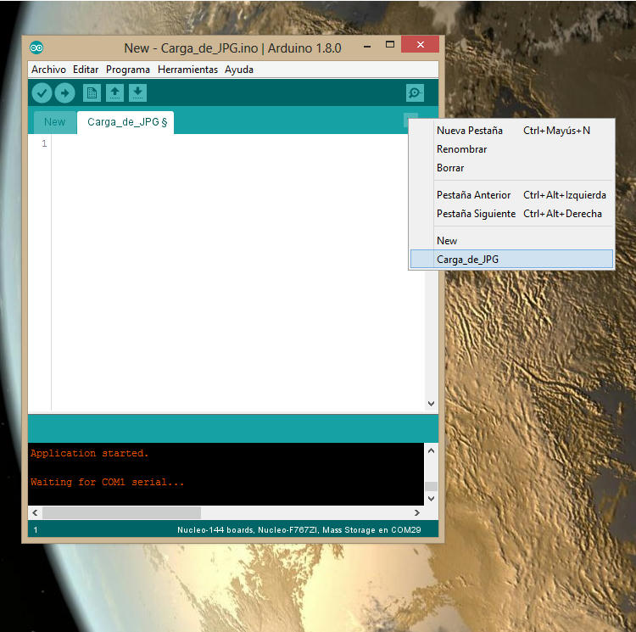Pick New in the tab list menu
636x632 pixels.
click(x=511, y=241)
